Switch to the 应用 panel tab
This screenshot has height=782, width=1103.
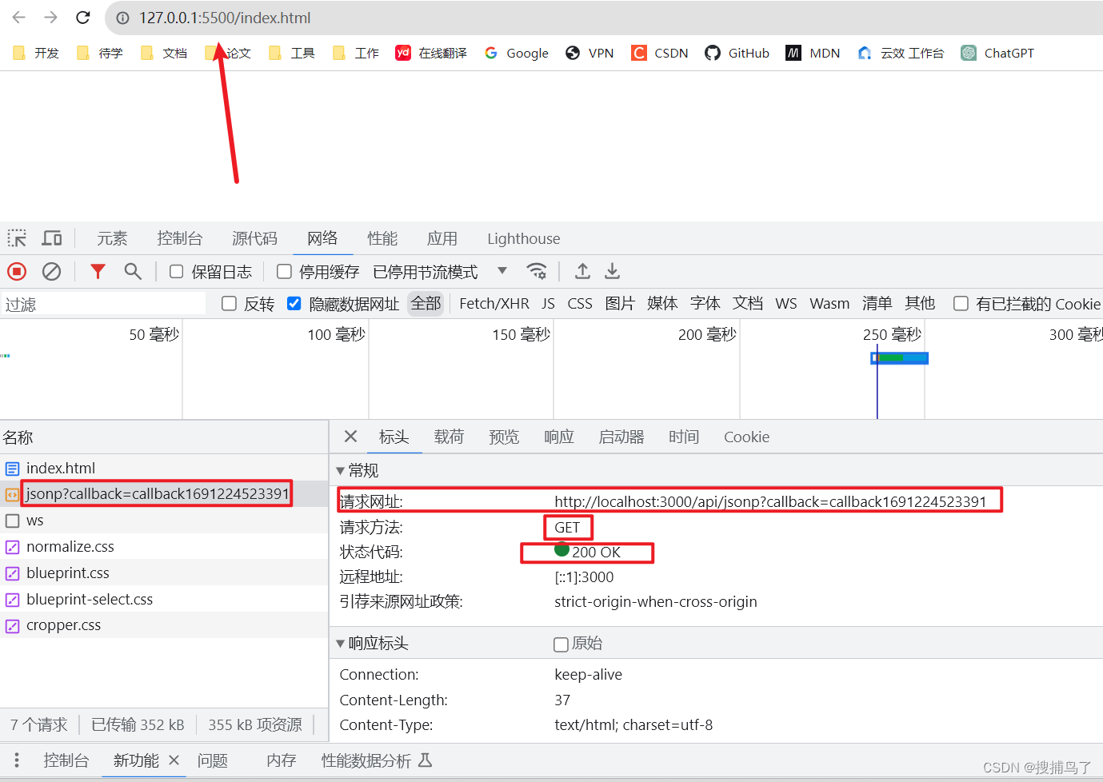click(x=442, y=238)
